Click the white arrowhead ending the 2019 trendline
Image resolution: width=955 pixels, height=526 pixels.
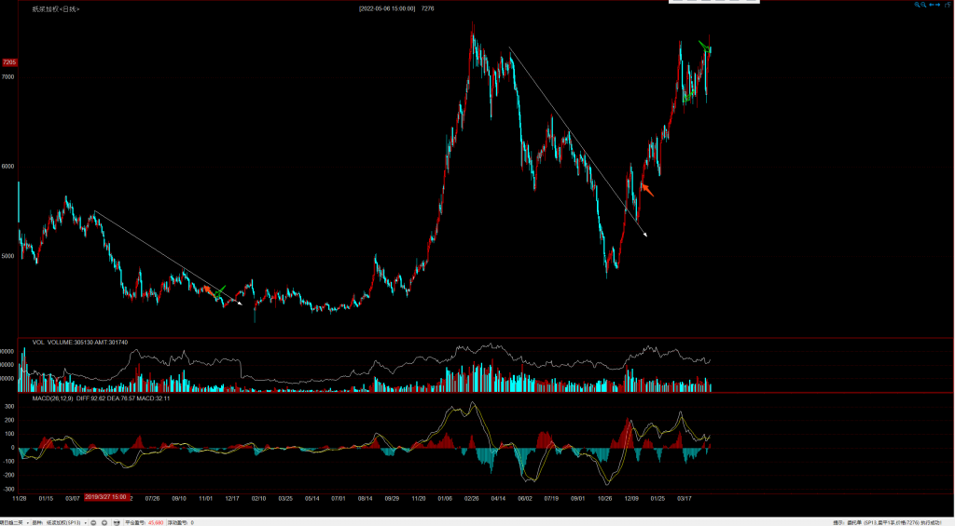[239, 303]
